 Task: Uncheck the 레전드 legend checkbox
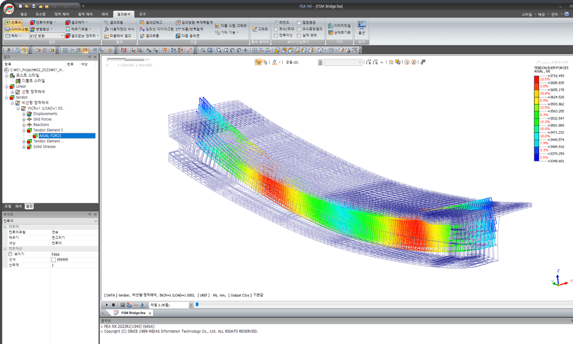(x=276, y=23)
